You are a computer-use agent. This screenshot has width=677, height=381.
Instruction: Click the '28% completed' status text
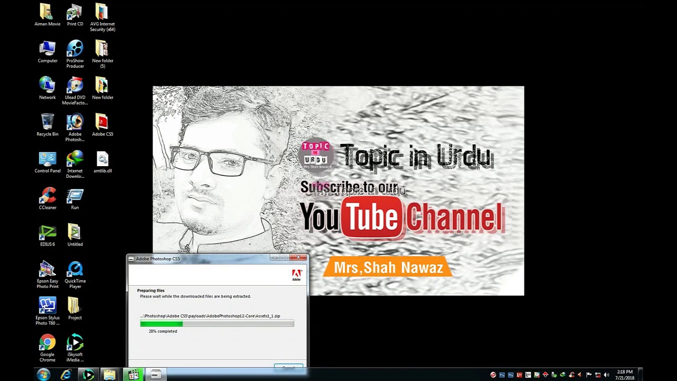pos(163,331)
